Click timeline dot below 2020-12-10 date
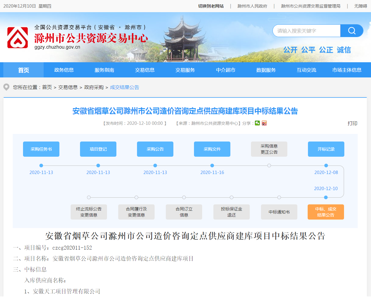This screenshot has width=371, height=297. click(326, 197)
